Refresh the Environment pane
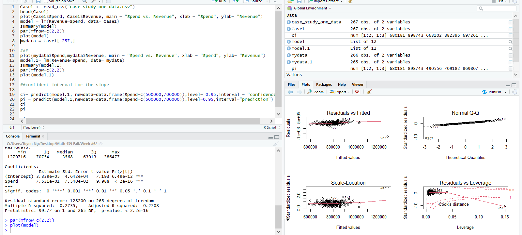 click(x=514, y=2)
